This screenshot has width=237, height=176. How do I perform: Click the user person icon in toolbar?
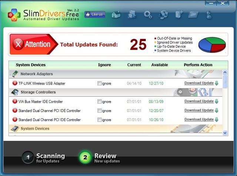tap(209, 15)
